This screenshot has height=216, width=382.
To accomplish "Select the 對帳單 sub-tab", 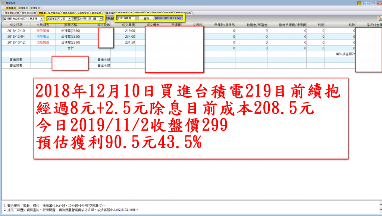I will [x=42, y=13].
